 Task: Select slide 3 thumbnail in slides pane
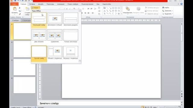click(x=24, y=67)
